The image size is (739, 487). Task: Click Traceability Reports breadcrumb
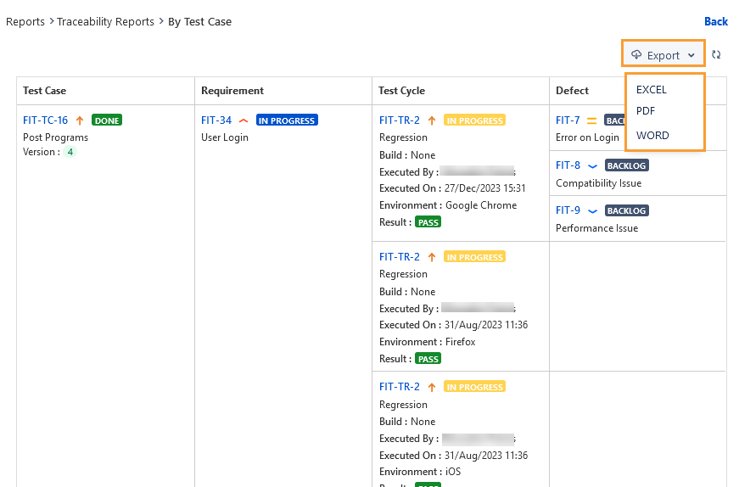click(105, 21)
